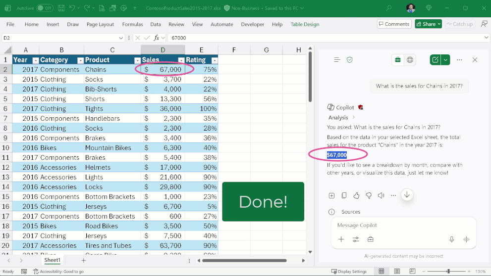Switch to Page Break Preview icon

pos(412,271)
